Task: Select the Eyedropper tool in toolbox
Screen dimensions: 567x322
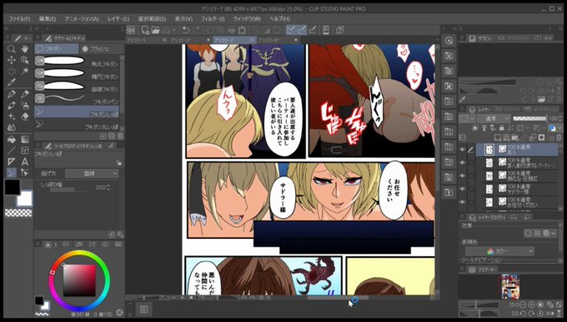Action: coord(11,82)
